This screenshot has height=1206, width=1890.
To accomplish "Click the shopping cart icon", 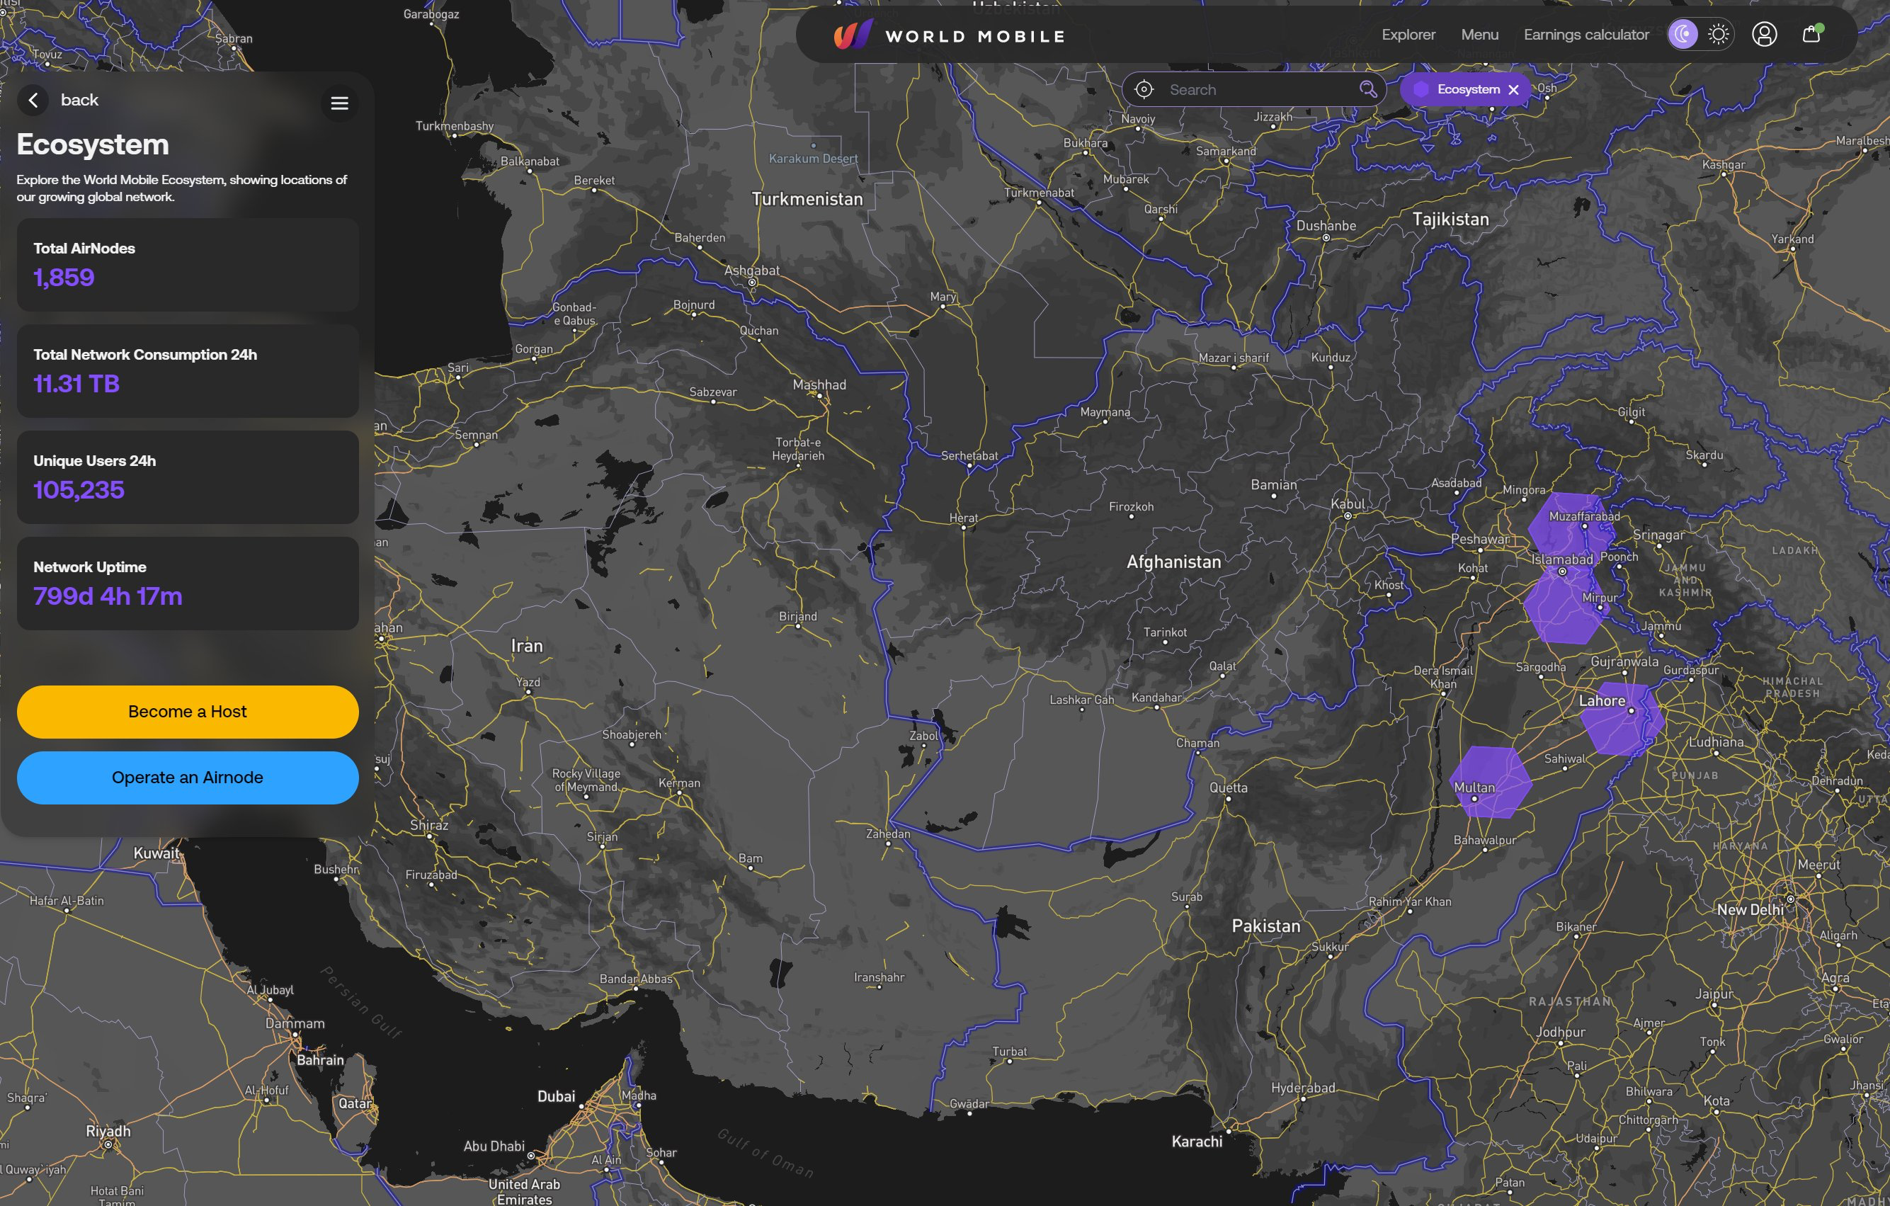I will [x=1814, y=35].
